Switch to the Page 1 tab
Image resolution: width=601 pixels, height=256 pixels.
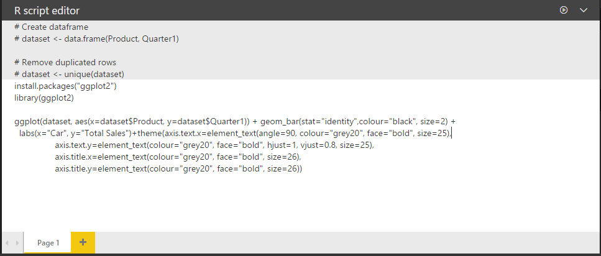point(48,242)
